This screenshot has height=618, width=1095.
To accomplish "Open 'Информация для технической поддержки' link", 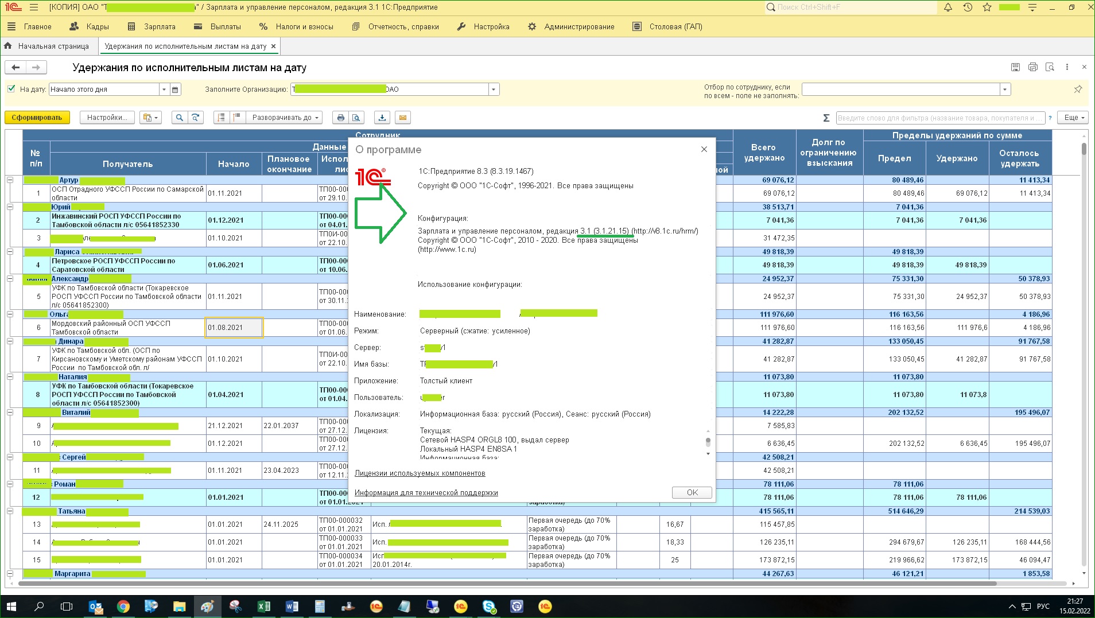I will (426, 493).
